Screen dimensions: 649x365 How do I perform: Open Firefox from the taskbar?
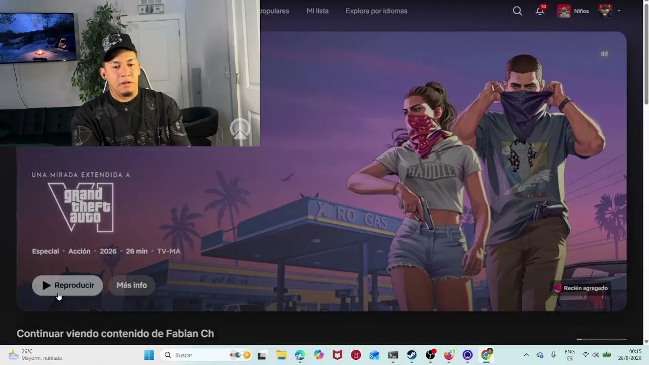pos(449,355)
